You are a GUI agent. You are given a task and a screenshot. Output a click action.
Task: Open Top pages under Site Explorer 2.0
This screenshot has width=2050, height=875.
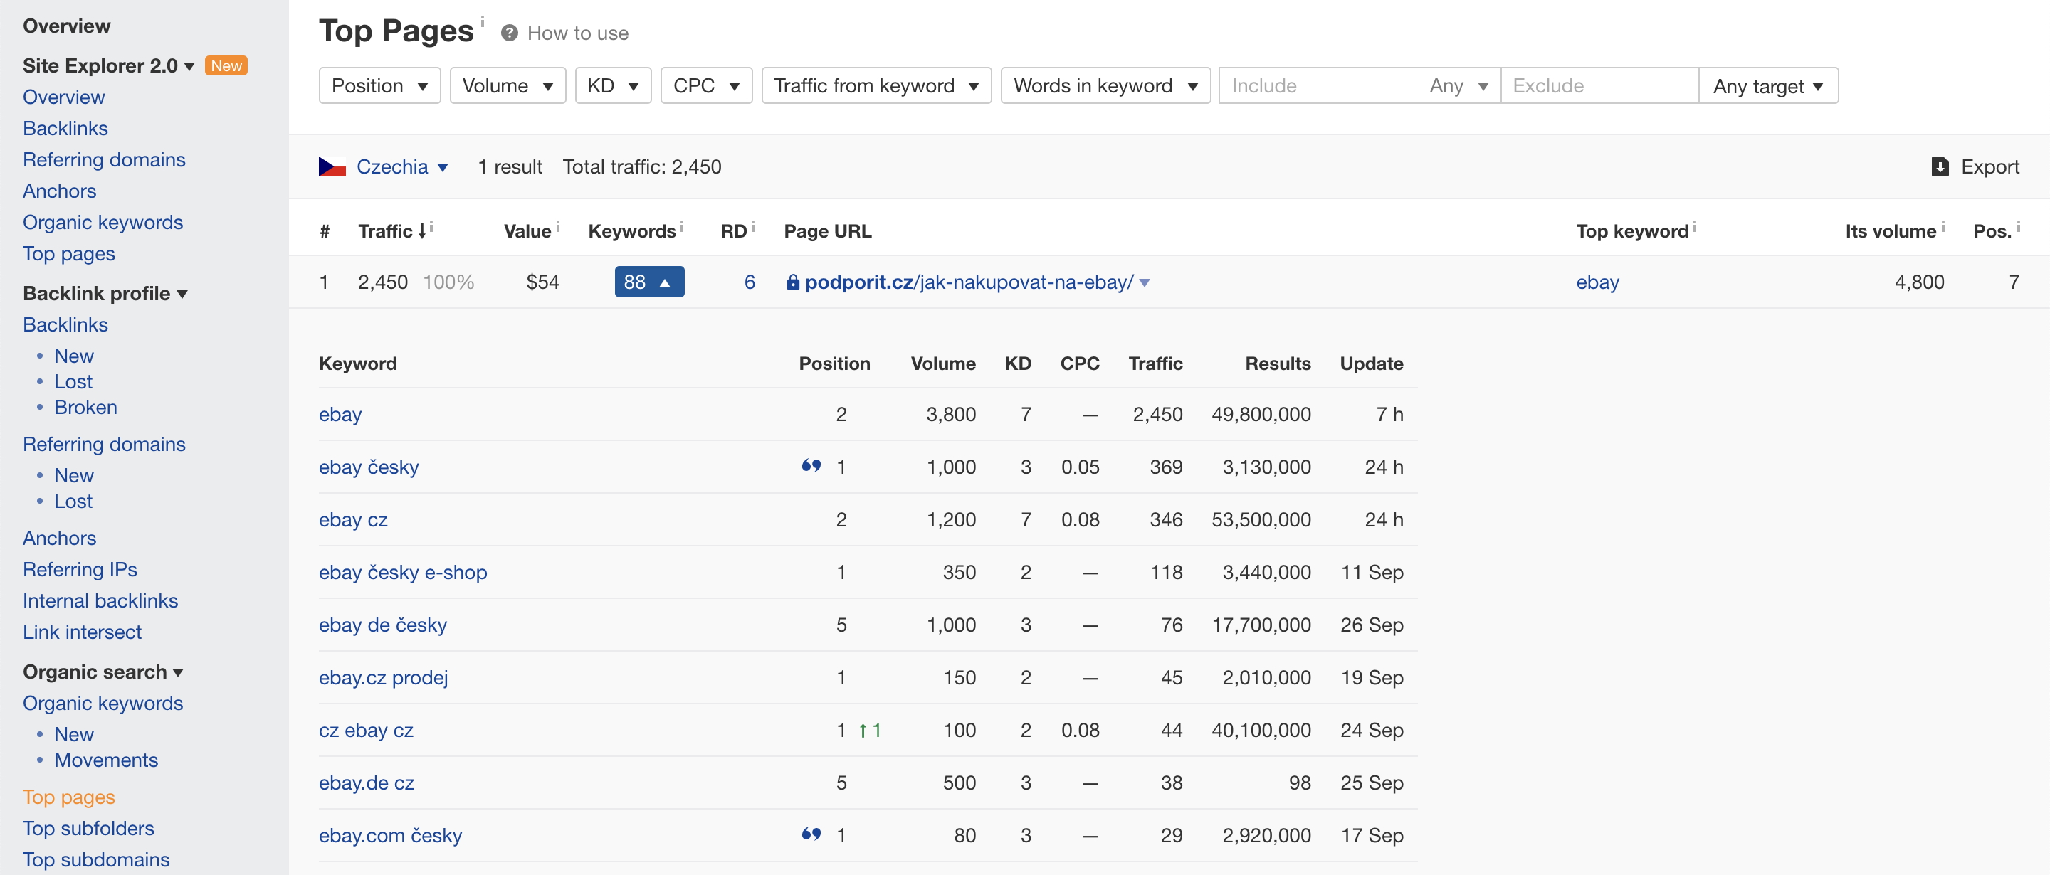click(x=69, y=254)
